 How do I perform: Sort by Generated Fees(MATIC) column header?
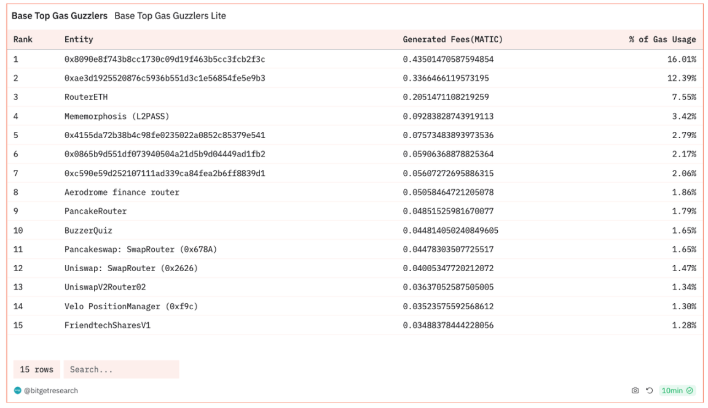click(x=452, y=39)
